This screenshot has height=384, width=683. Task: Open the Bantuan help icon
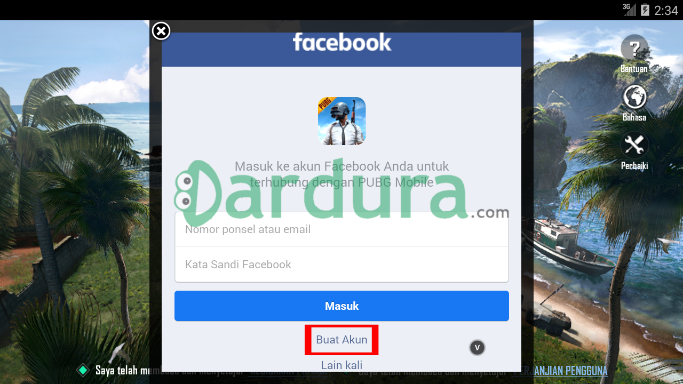(x=634, y=48)
